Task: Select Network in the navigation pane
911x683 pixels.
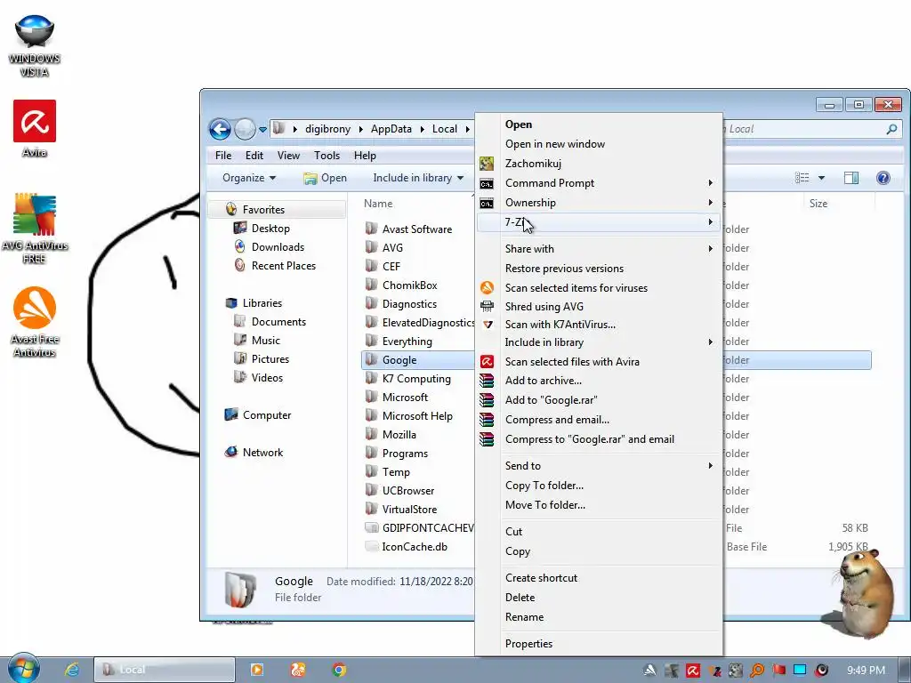Action: 254,453
